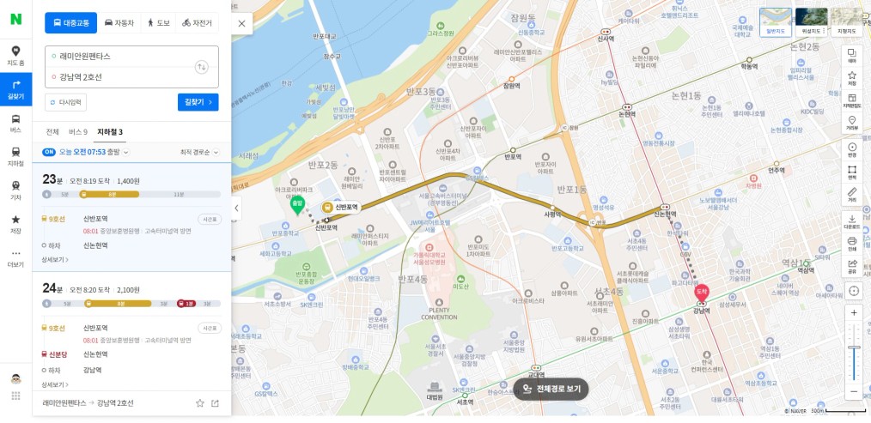
Task: Open the 버스 sidebar icon
Action: point(15,124)
